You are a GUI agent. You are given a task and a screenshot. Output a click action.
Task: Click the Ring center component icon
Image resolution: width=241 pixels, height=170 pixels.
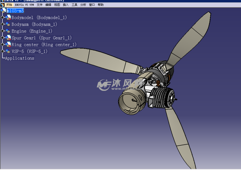coord(8,45)
